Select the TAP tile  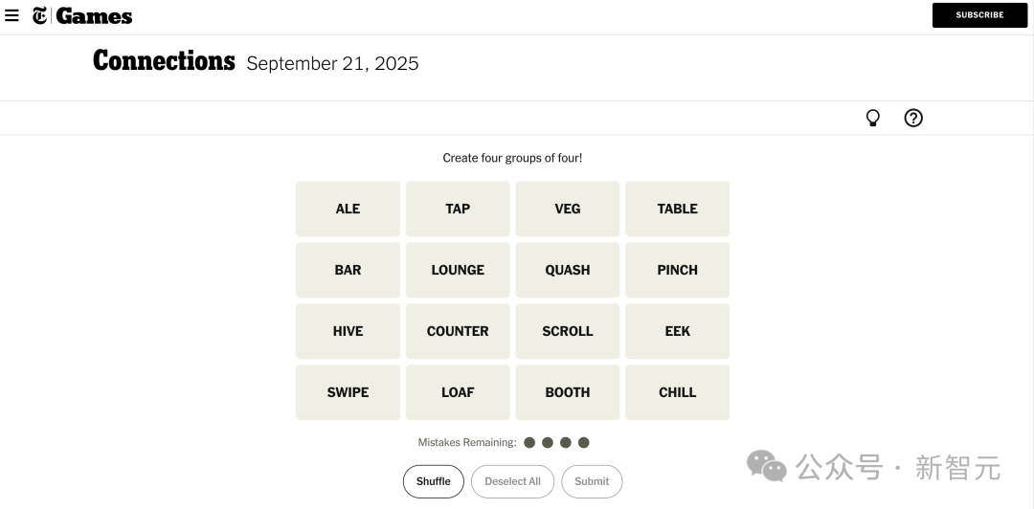(x=458, y=209)
